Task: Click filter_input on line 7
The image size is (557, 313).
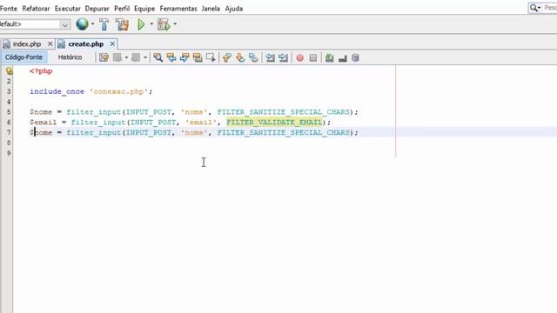Action: click(93, 132)
